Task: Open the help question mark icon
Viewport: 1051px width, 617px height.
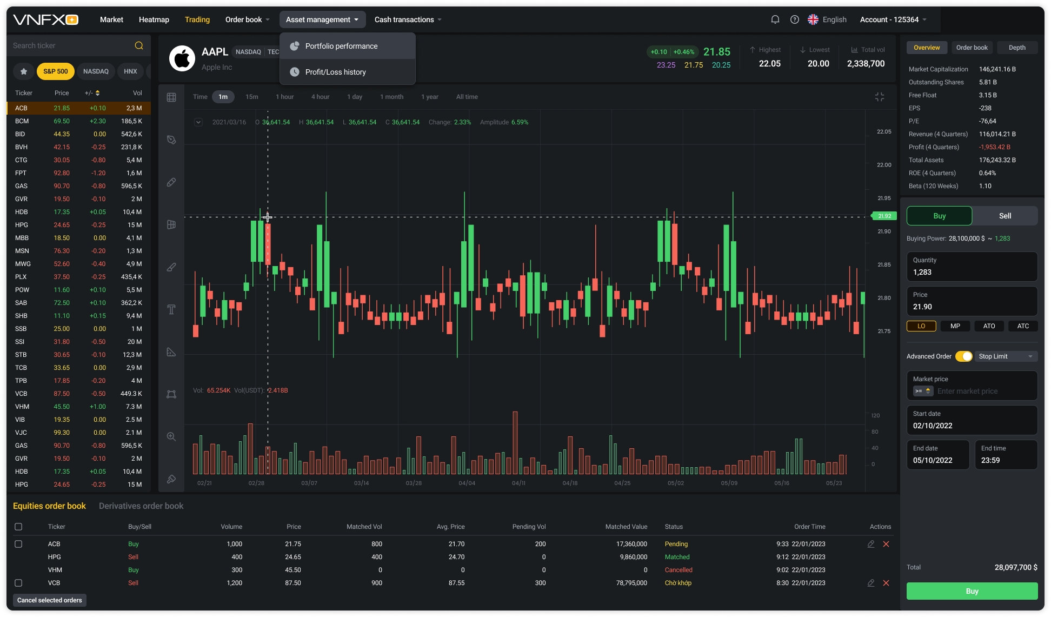Action: [x=794, y=19]
